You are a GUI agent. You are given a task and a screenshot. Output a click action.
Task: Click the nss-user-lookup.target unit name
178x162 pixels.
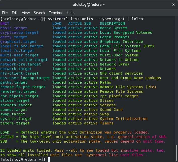click(25, 78)
